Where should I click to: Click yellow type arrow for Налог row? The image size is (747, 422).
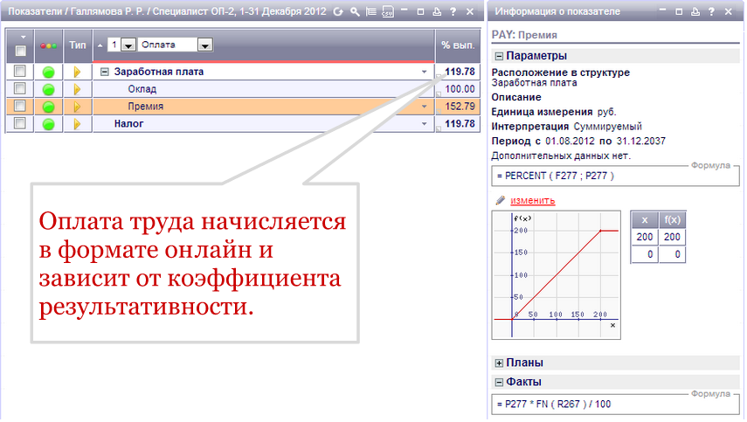click(x=77, y=124)
